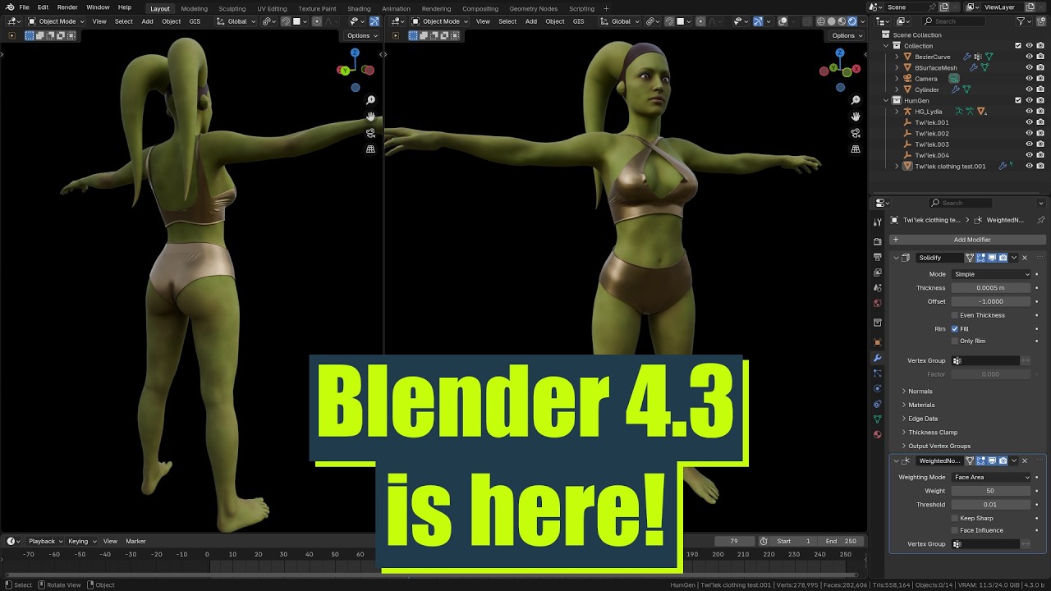Open the Render menu

(67, 7)
